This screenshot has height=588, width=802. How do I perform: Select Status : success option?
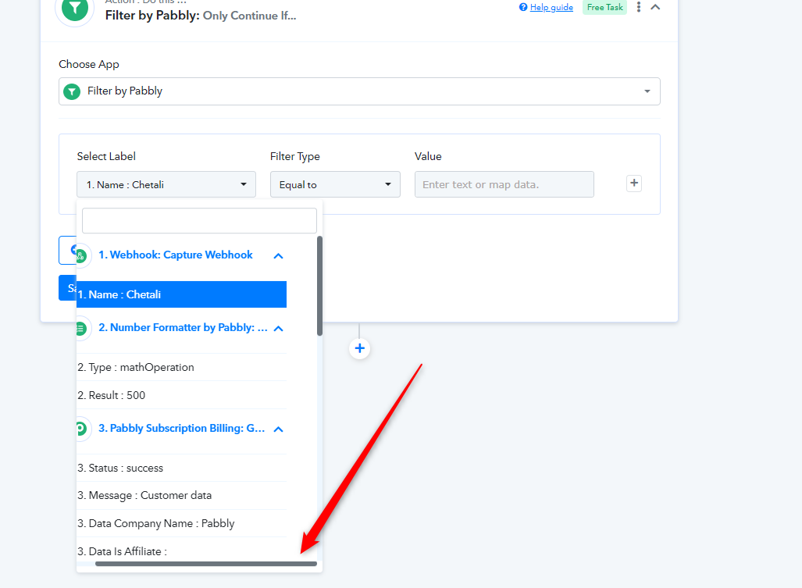[x=182, y=468]
